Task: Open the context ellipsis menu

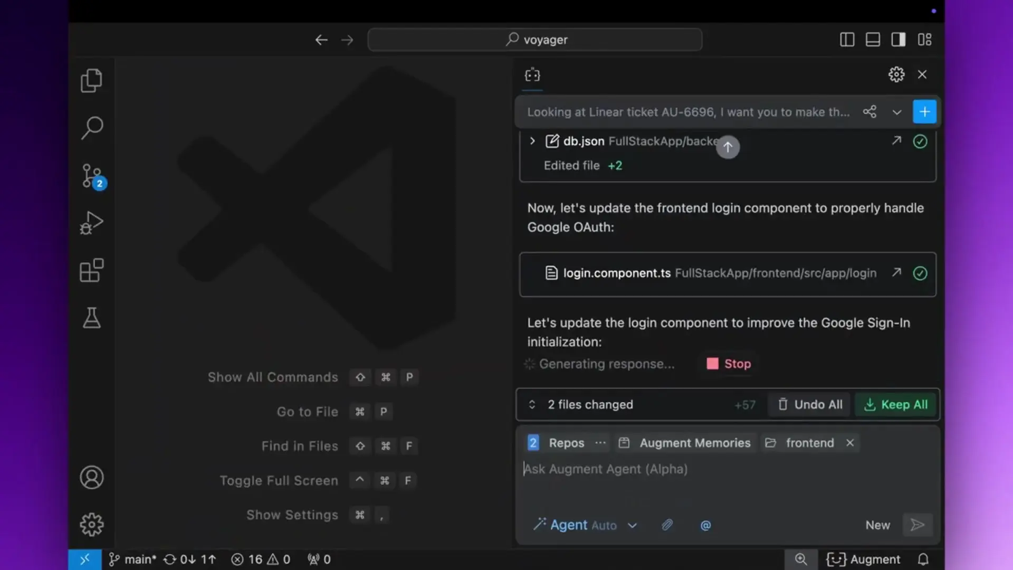Action: click(600, 443)
